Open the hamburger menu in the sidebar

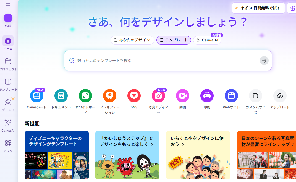[8, 4]
